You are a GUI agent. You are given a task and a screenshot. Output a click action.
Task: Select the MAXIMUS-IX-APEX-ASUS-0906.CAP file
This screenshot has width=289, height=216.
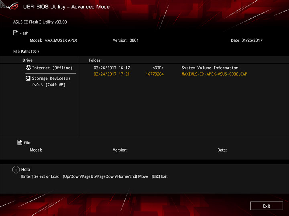pyautogui.click(x=214, y=74)
